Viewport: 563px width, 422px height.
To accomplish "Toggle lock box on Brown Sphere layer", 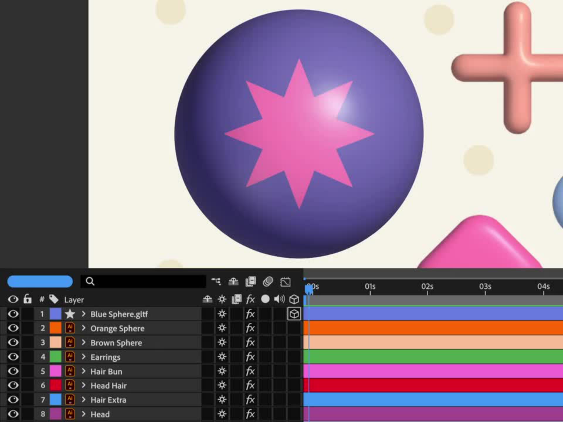I will [28, 342].
